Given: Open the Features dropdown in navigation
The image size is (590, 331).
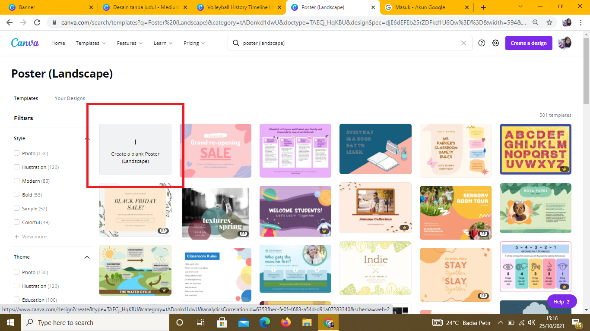Looking at the screenshot, I should coord(130,43).
